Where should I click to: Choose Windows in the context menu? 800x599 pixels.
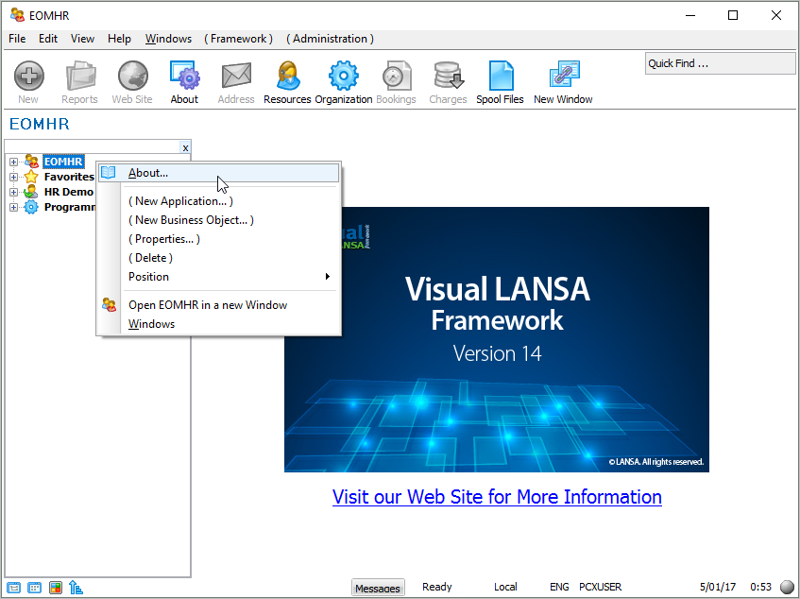tap(219, 324)
